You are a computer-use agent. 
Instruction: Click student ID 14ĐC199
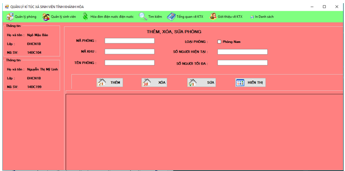[34, 87]
